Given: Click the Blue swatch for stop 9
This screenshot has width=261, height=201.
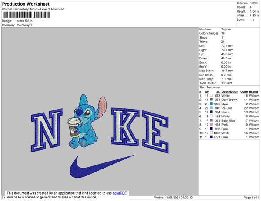Looking at the screenshot, I should (x=211, y=129).
